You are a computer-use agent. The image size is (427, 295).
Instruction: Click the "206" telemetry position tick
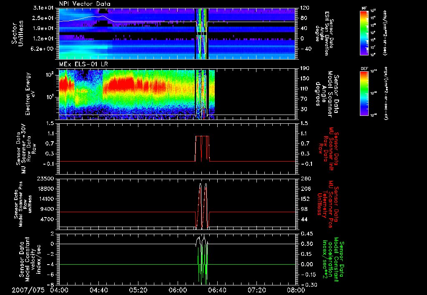coord(305,189)
